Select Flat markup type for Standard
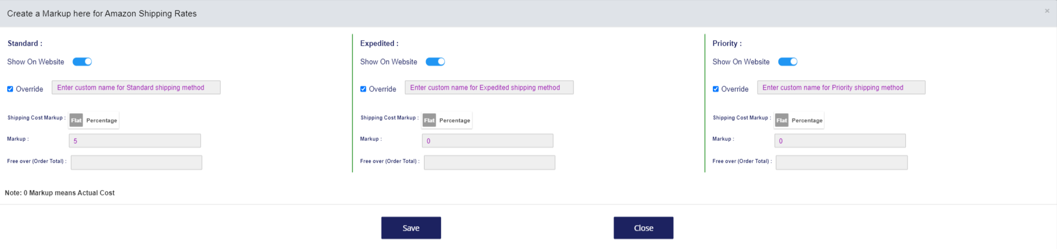1057x249 pixels. click(x=76, y=120)
